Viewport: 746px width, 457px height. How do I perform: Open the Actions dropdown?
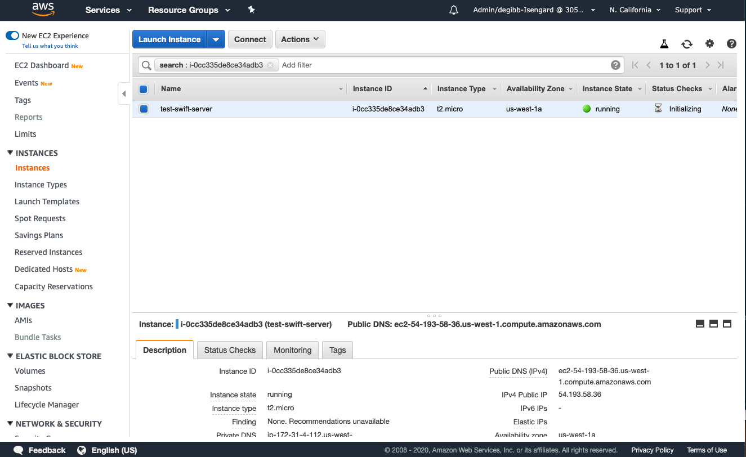[300, 39]
